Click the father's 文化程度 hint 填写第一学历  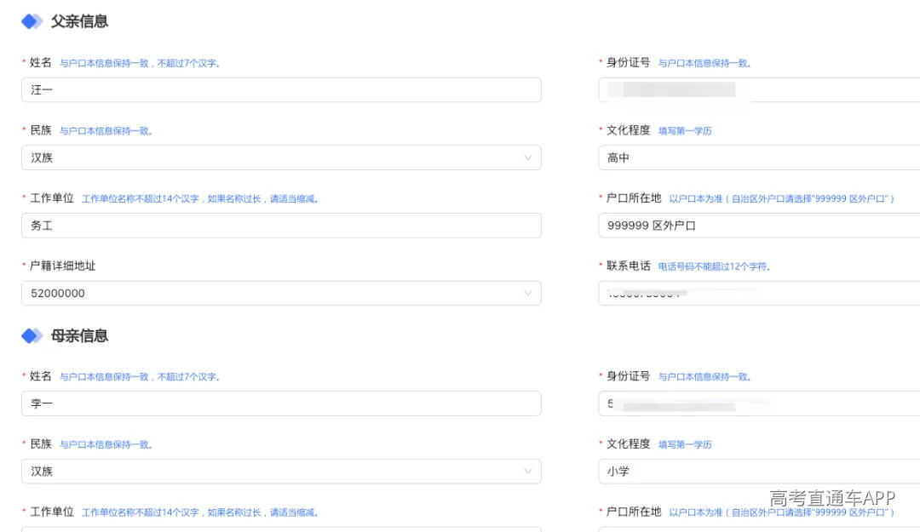[x=685, y=131]
